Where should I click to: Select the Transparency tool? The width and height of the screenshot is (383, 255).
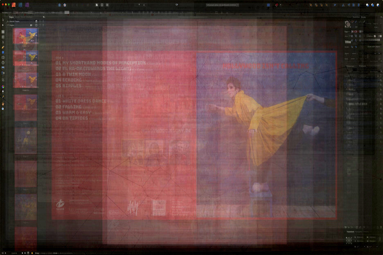(3, 92)
